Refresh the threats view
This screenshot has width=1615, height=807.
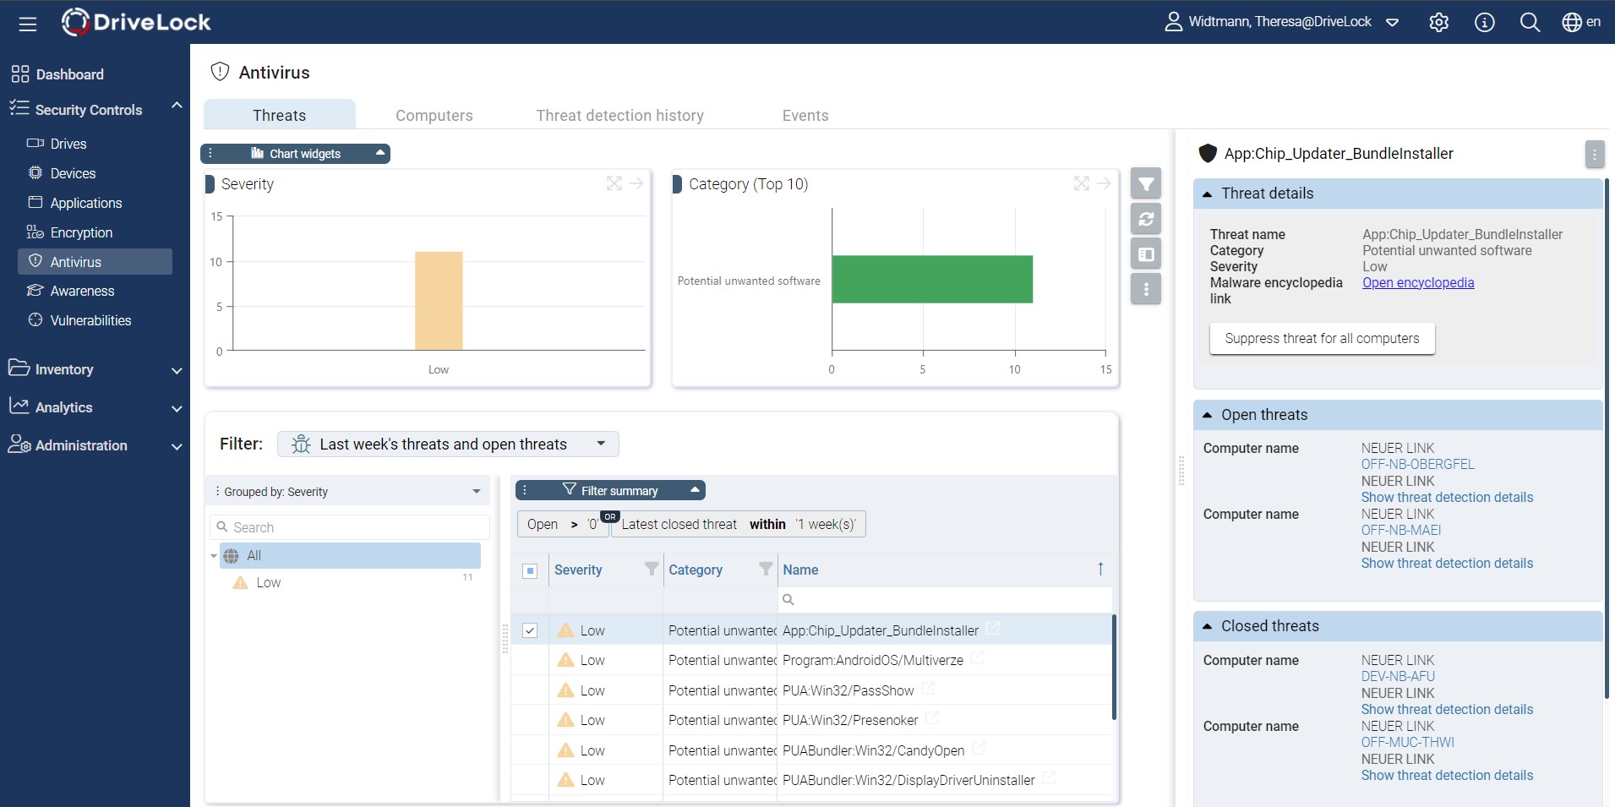click(x=1146, y=219)
